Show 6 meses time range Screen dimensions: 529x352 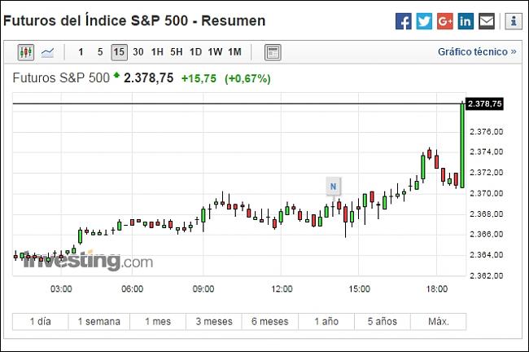[x=270, y=322]
